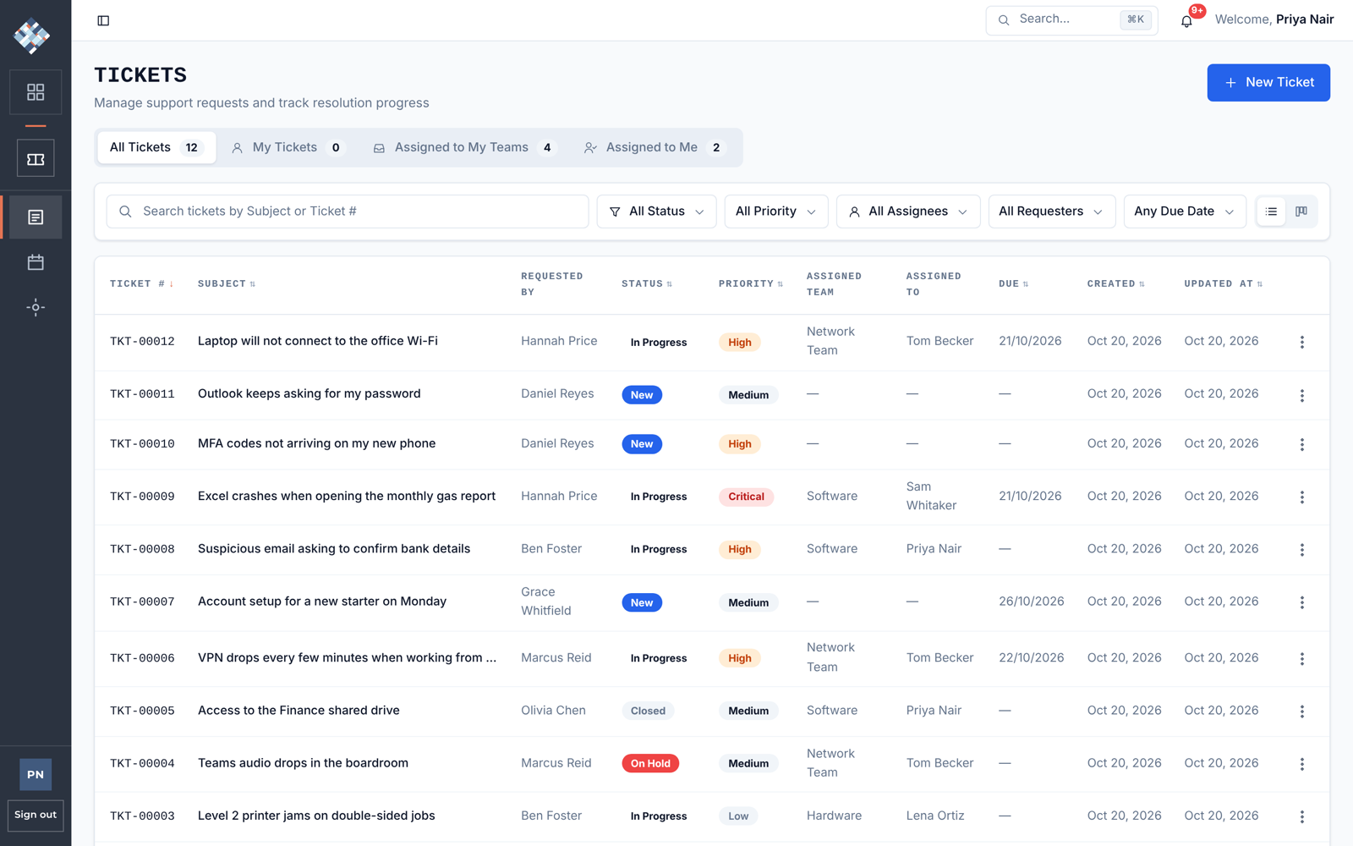This screenshot has height=846, width=1353.
Task: Open the notifications bell
Action: pyautogui.click(x=1186, y=21)
